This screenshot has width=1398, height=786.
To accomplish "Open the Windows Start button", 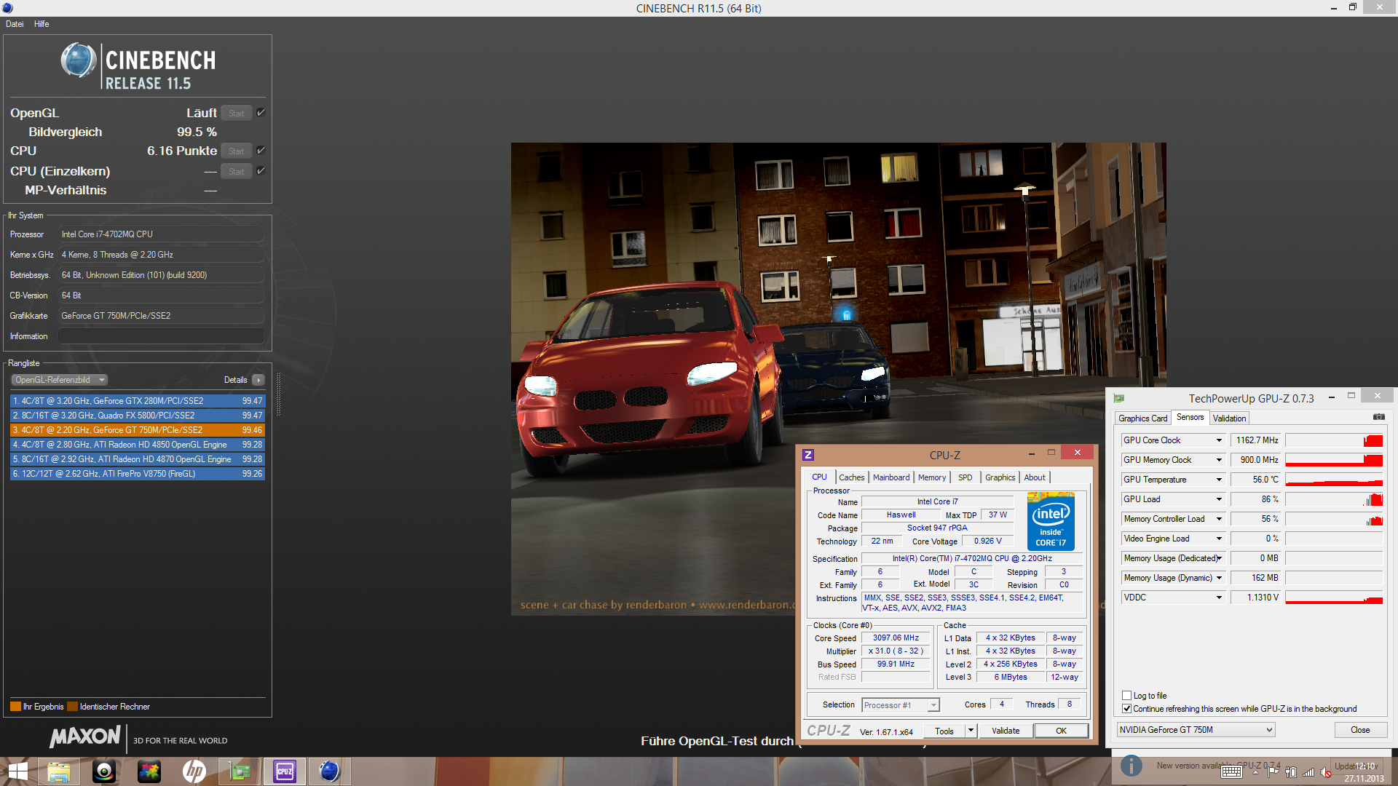I will pyautogui.click(x=17, y=771).
